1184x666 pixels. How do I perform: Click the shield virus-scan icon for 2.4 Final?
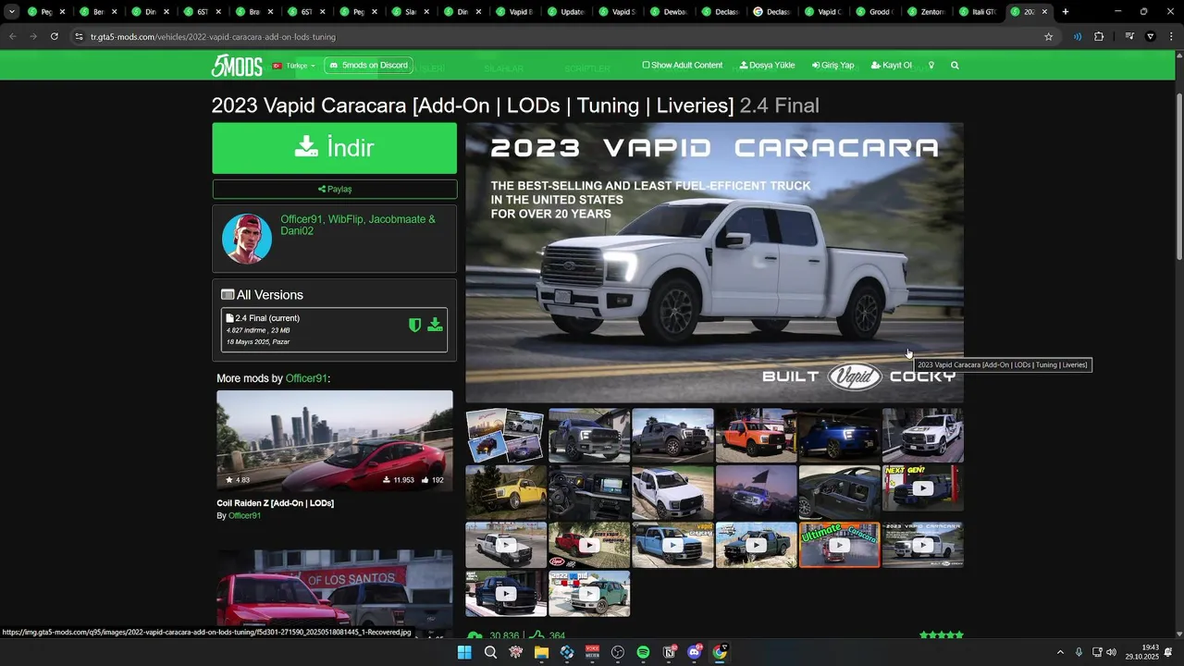(415, 325)
